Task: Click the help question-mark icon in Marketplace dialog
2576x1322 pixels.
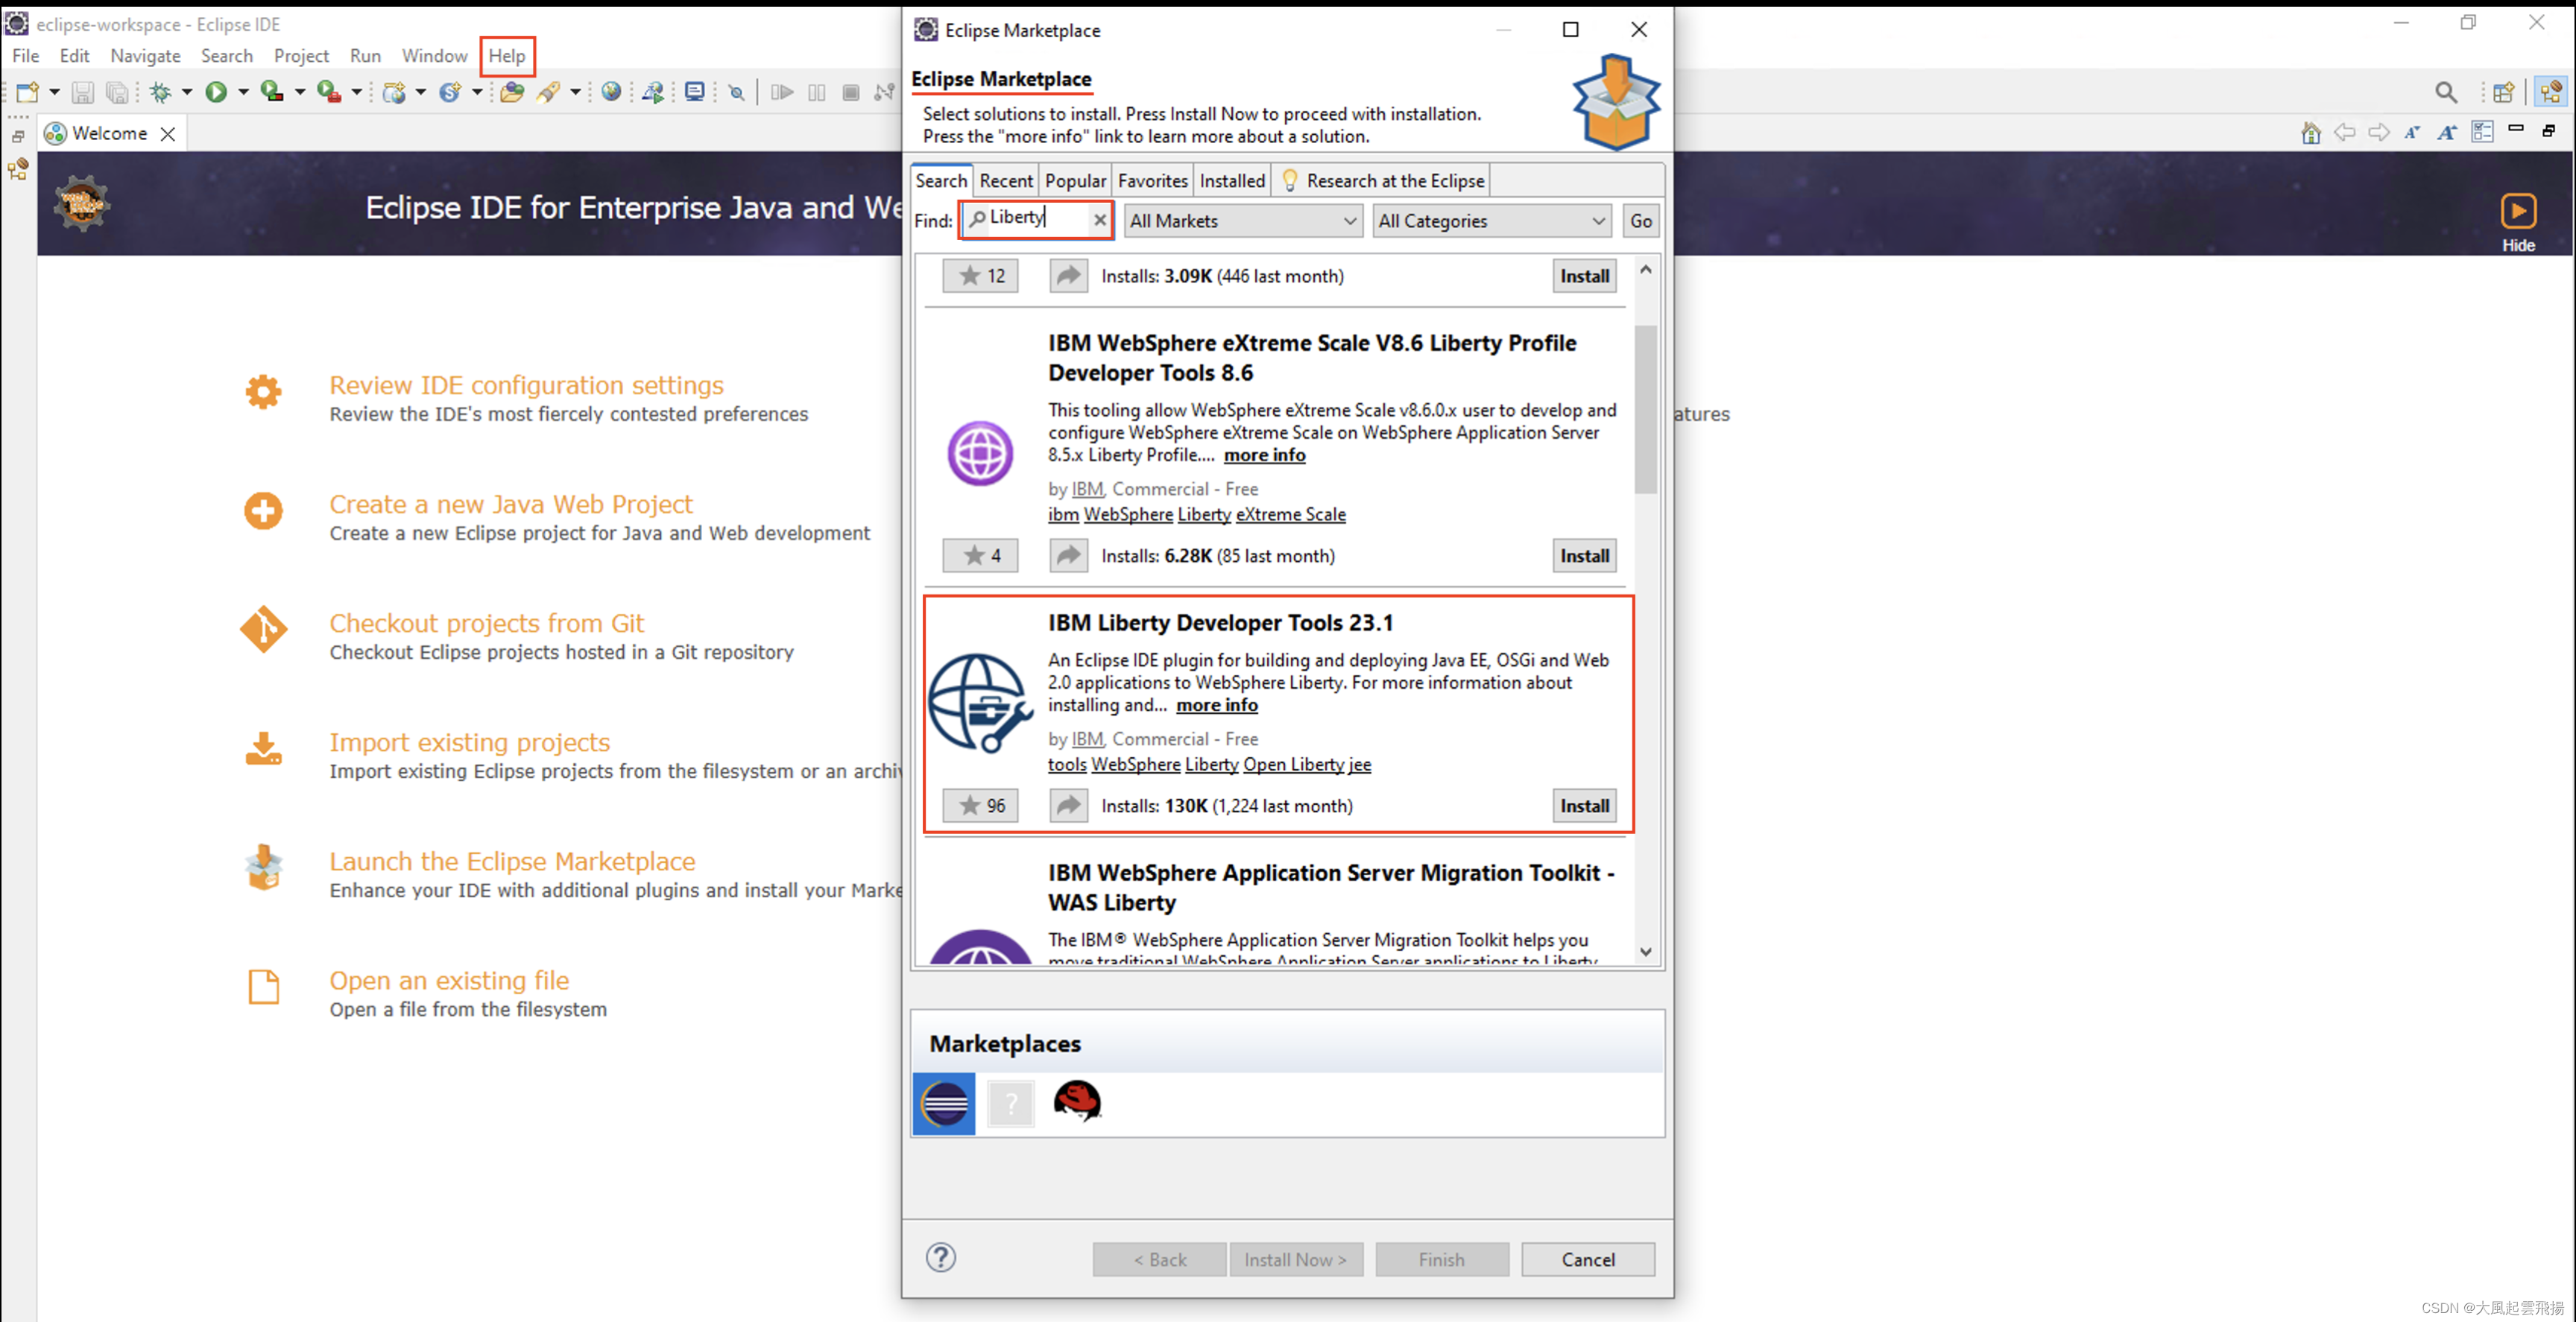Action: [x=940, y=1258]
